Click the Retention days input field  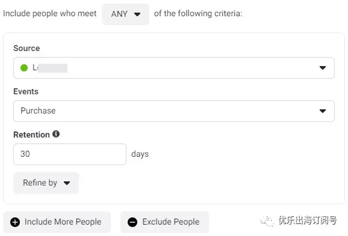tap(70, 154)
